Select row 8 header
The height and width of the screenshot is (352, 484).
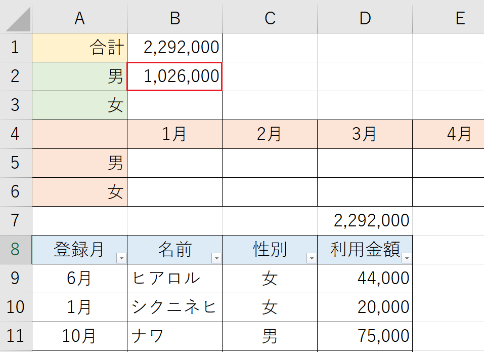coord(16,249)
